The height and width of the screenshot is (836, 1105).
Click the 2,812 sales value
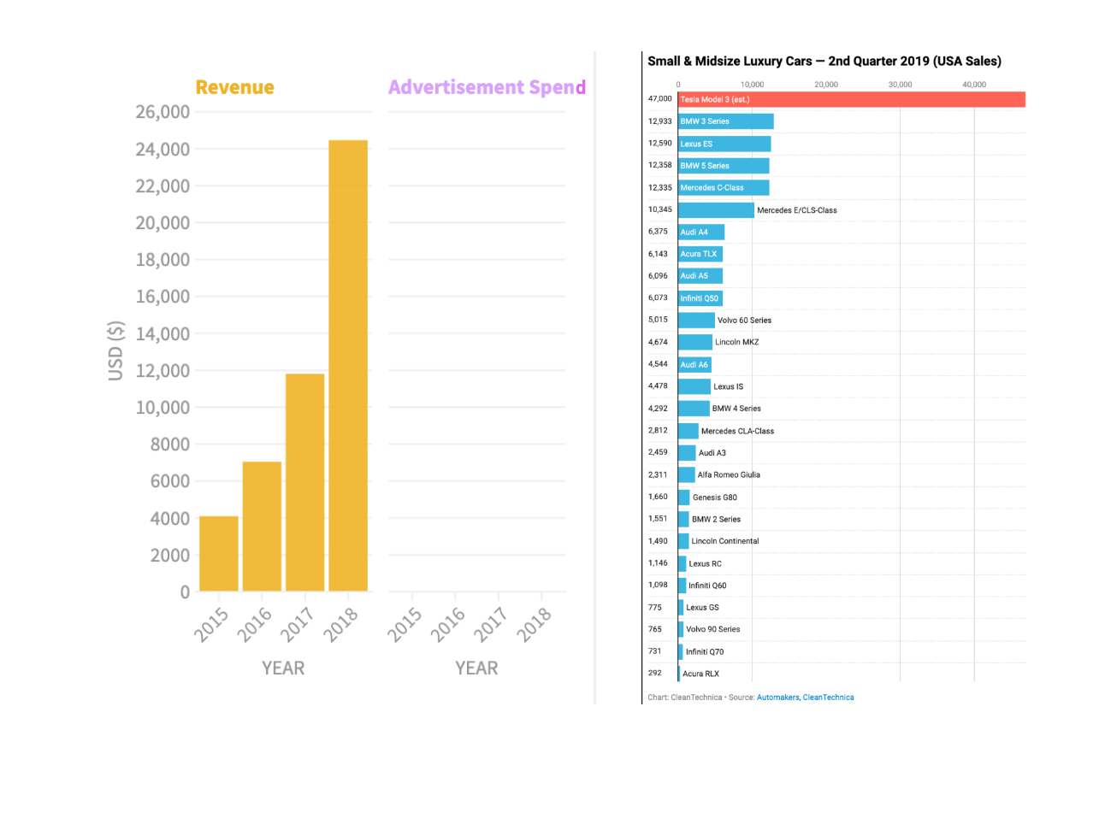tap(658, 430)
